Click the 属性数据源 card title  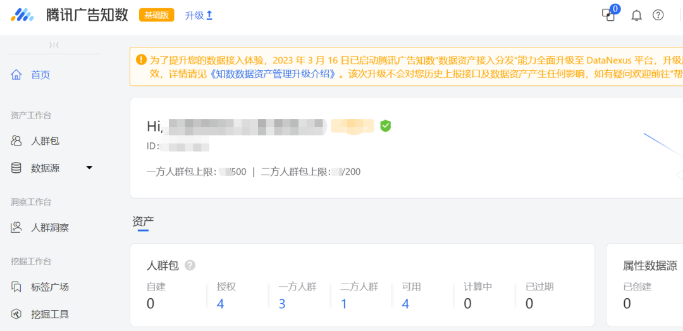649,266
